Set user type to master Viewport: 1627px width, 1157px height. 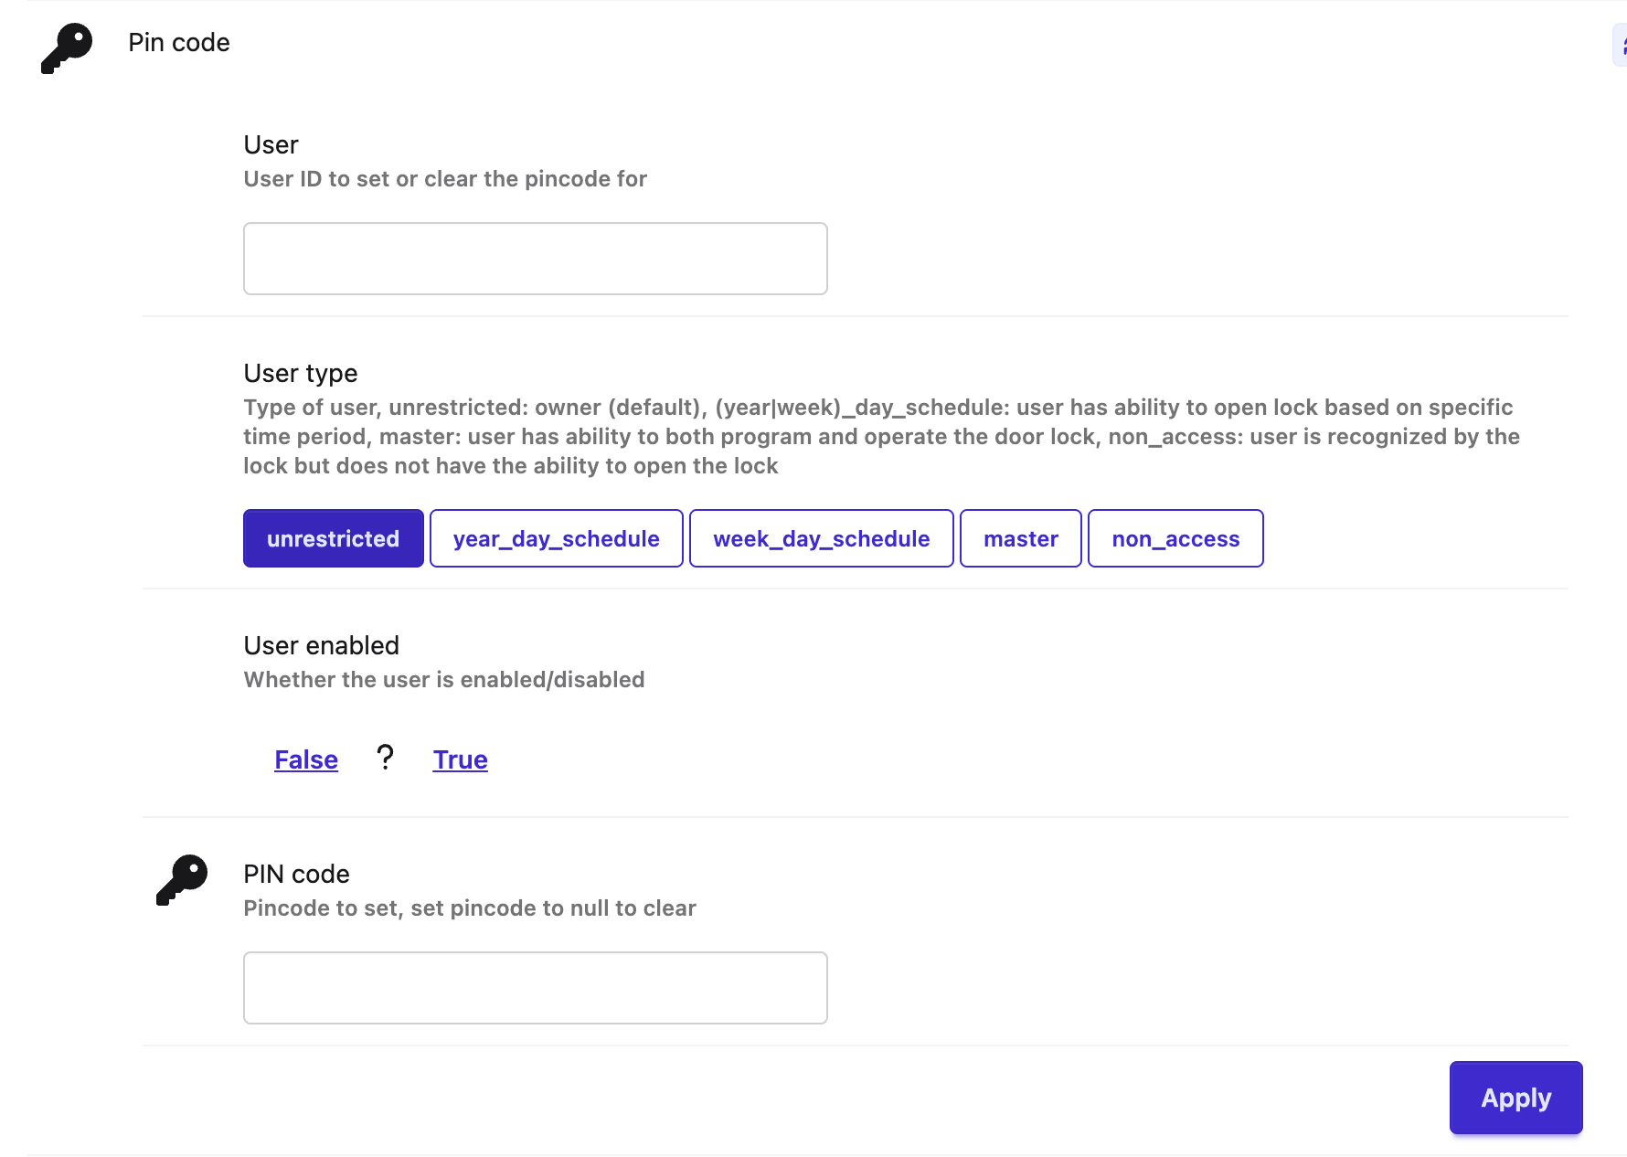(x=1020, y=538)
